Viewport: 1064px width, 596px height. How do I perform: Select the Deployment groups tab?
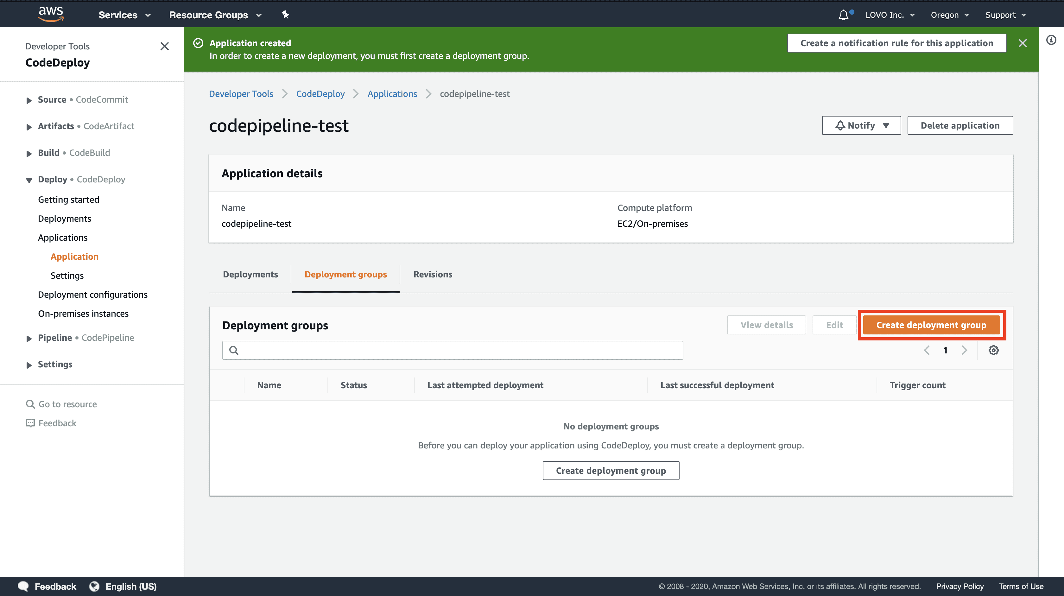click(x=346, y=274)
